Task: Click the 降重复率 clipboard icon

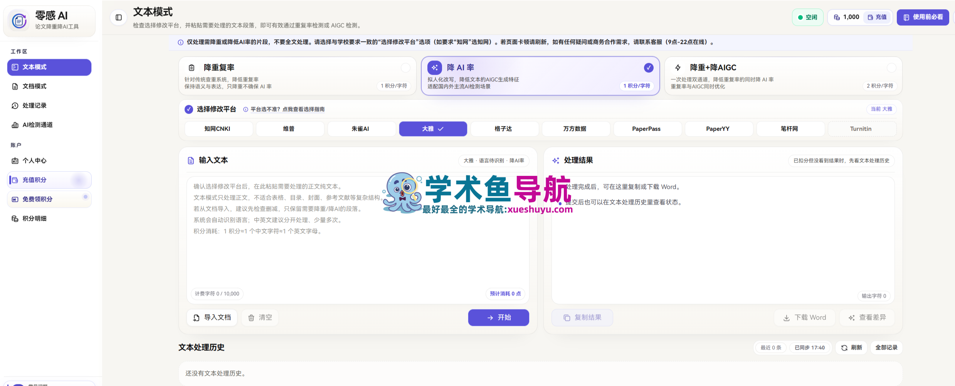Action: pos(192,68)
